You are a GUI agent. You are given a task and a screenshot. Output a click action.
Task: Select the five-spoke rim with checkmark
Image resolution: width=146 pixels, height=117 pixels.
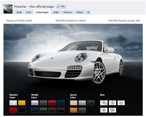click(104, 103)
